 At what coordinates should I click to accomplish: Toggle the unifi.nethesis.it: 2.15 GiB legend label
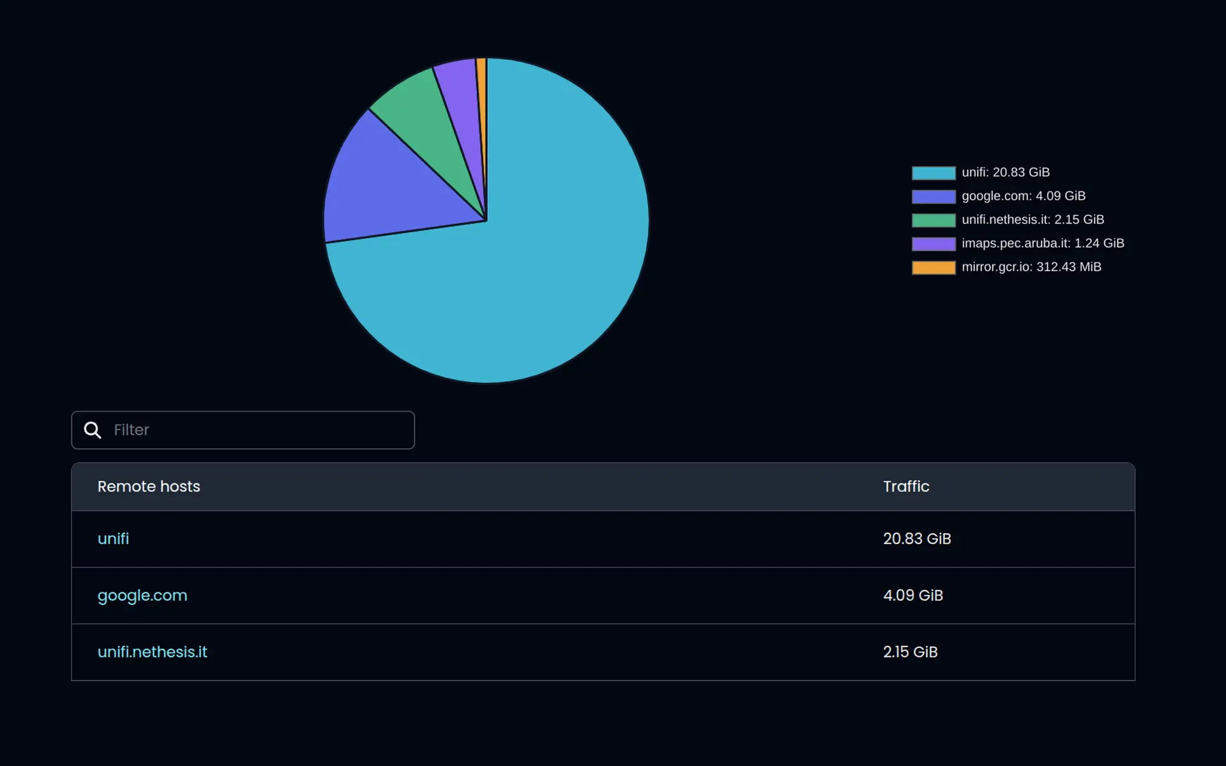point(1033,220)
